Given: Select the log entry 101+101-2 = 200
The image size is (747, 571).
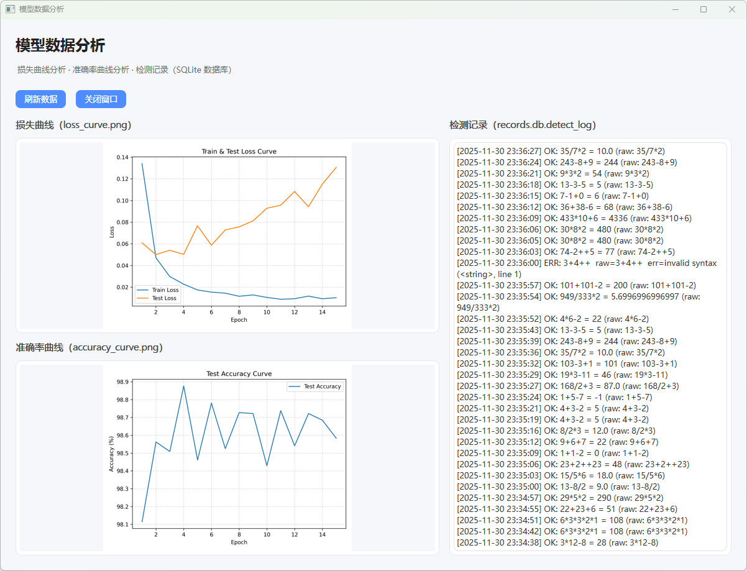Looking at the screenshot, I should pos(576,285).
